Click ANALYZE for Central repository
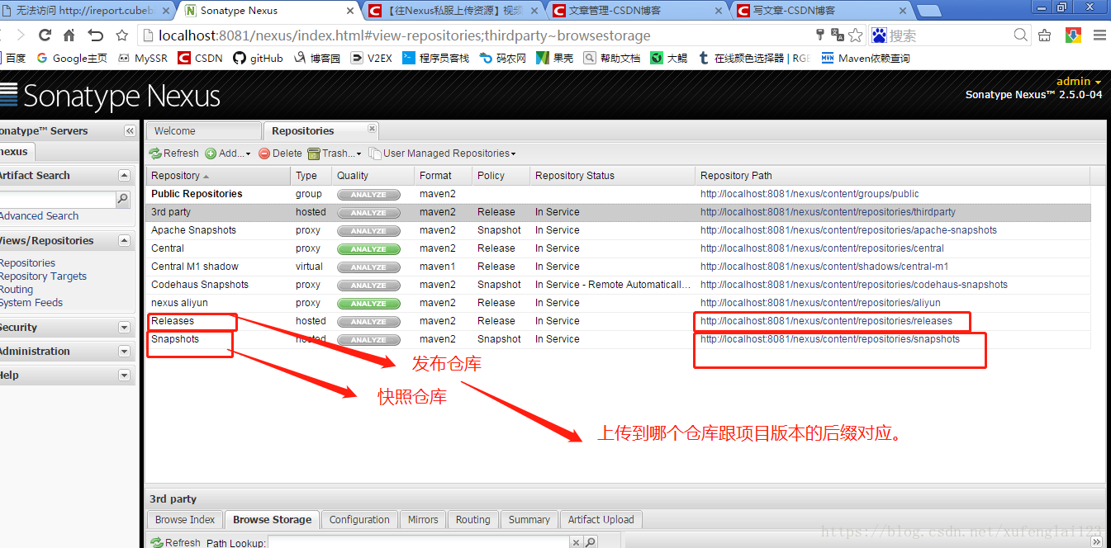Viewport: 1111px width, 548px height. (x=368, y=248)
